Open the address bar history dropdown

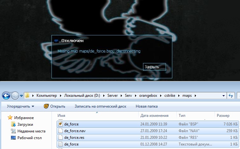point(223,96)
